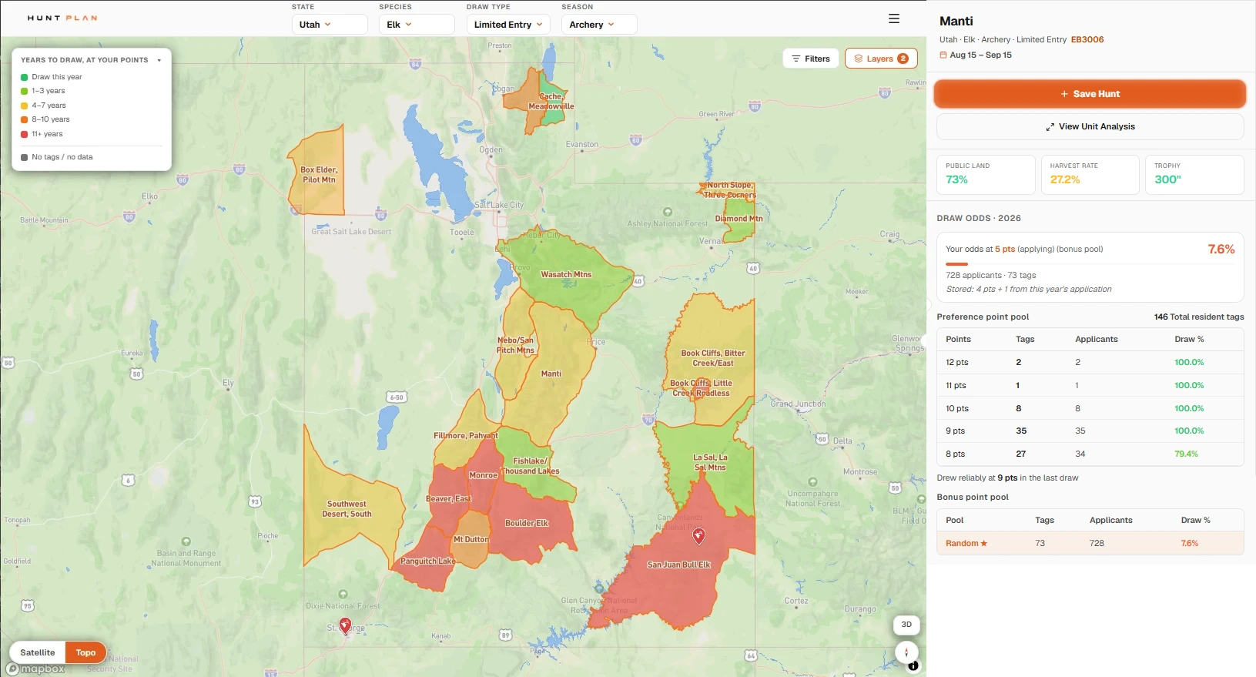Select the San Juan Bull Elk unit

click(x=678, y=565)
